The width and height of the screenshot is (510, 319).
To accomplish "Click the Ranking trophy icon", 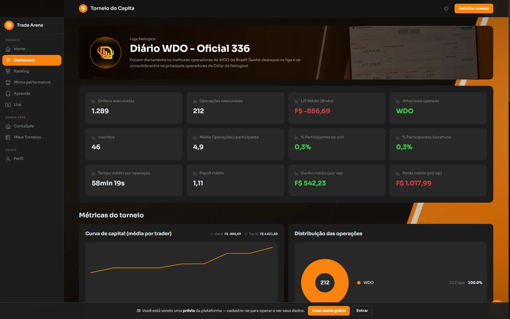I will coord(8,71).
